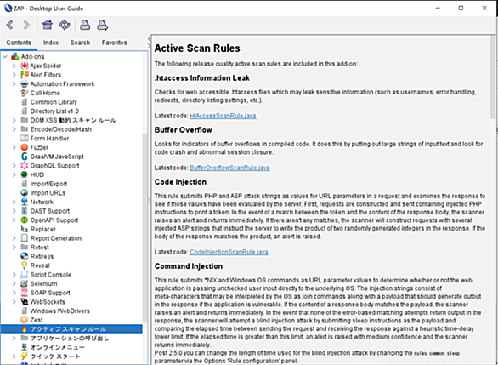Switch to the Favorites tab

pyautogui.click(x=115, y=43)
